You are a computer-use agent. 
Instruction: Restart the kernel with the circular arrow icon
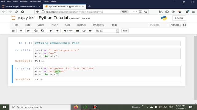(84, 31)
